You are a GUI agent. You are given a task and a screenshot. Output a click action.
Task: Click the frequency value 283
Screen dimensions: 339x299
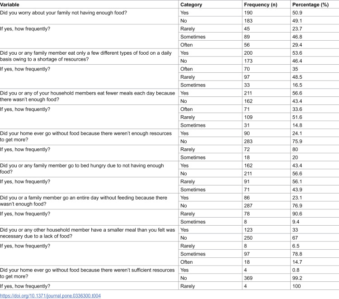click(x=248, y=142)
